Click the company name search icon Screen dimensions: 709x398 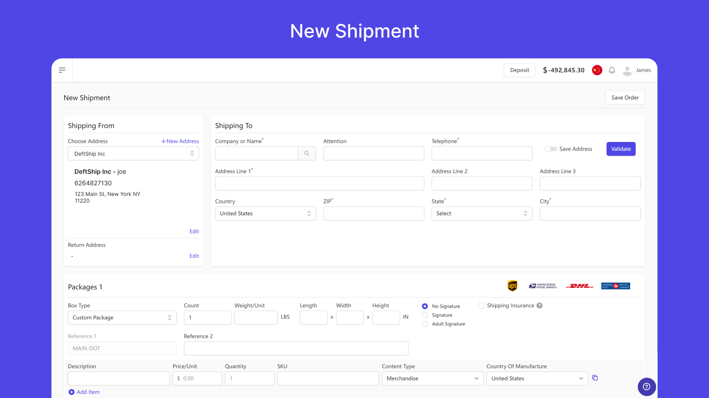[307, 153]
